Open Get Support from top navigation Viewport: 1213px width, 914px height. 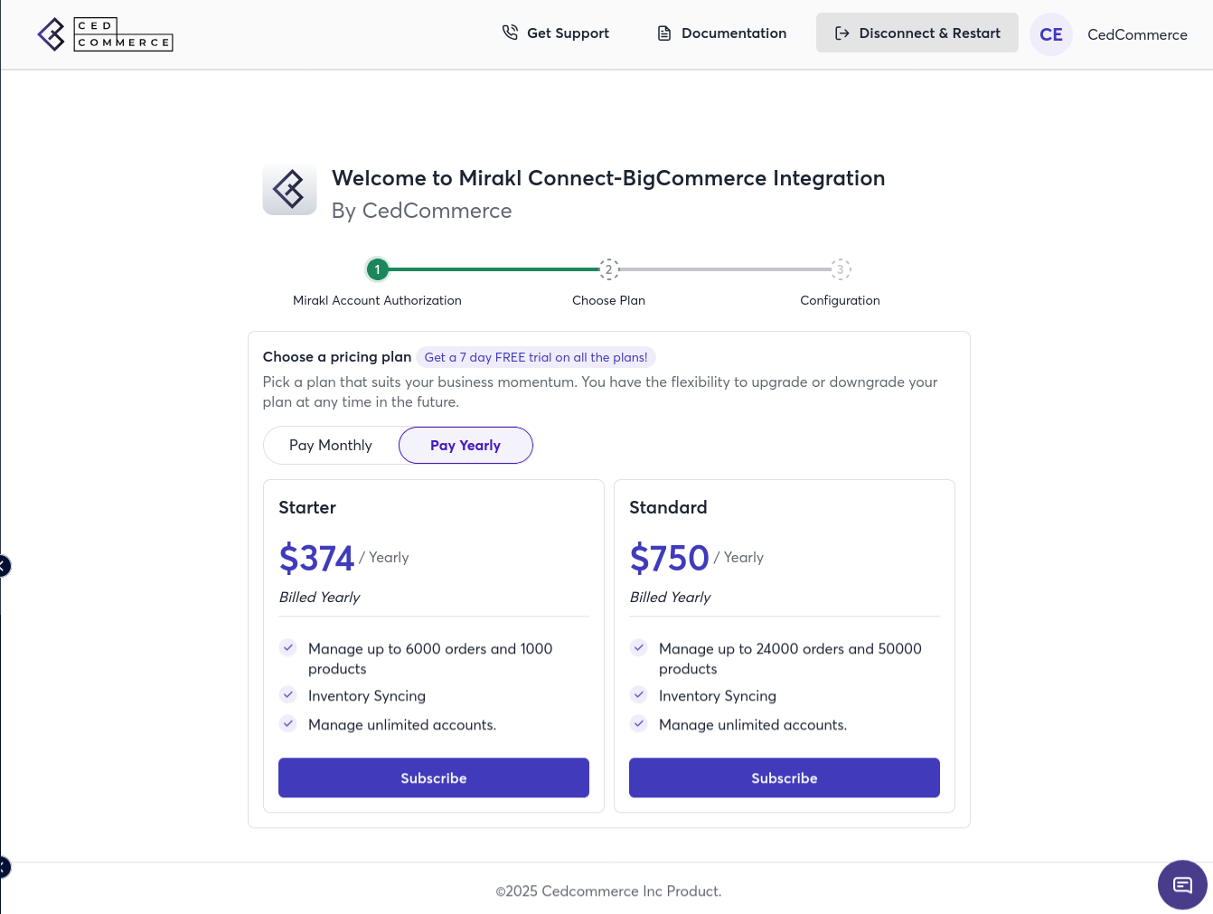tap(568, 33)
